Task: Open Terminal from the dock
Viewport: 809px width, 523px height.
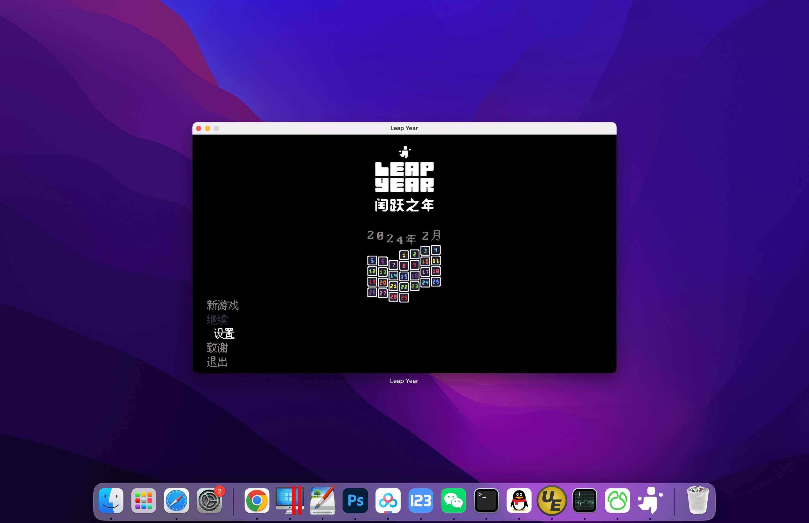Action: click(486, 501)
